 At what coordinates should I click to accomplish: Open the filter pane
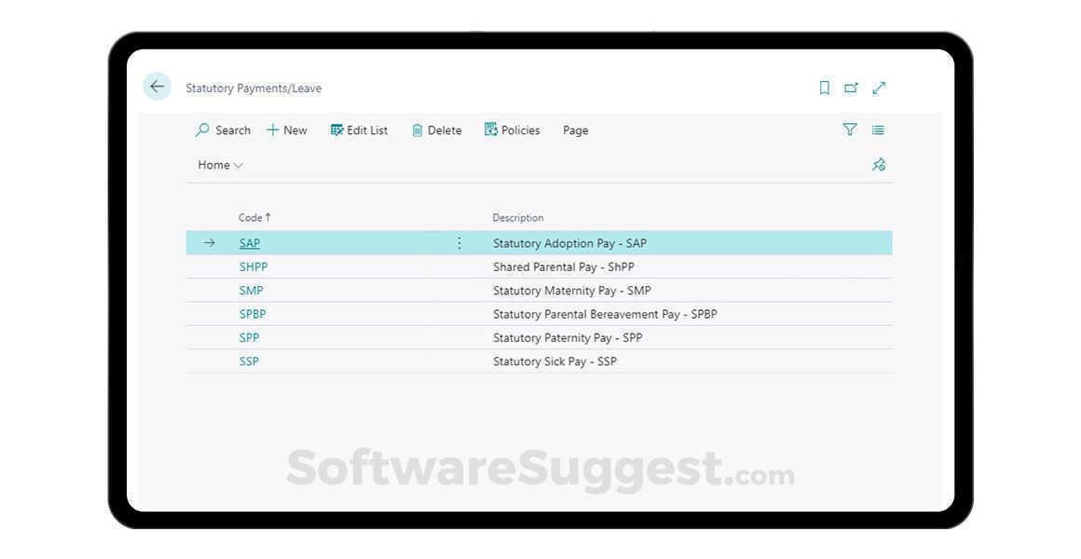pyautogui.click(x=850, y=130)
